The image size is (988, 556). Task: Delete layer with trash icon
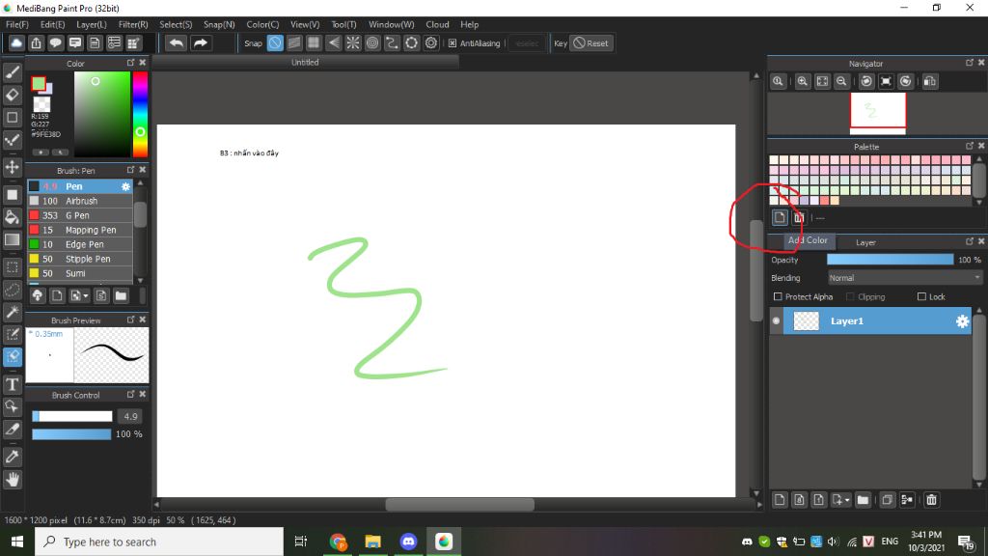[x=931, y=500]
